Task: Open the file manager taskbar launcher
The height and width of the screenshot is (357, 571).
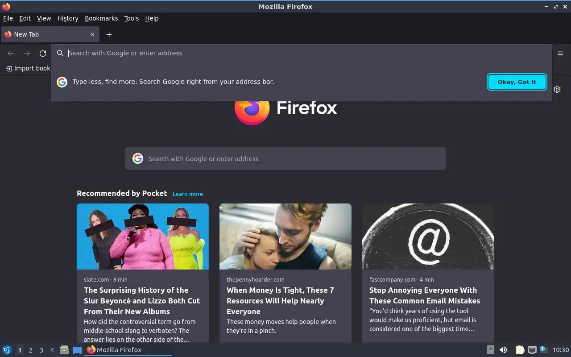Action: [x=64, y=350]
